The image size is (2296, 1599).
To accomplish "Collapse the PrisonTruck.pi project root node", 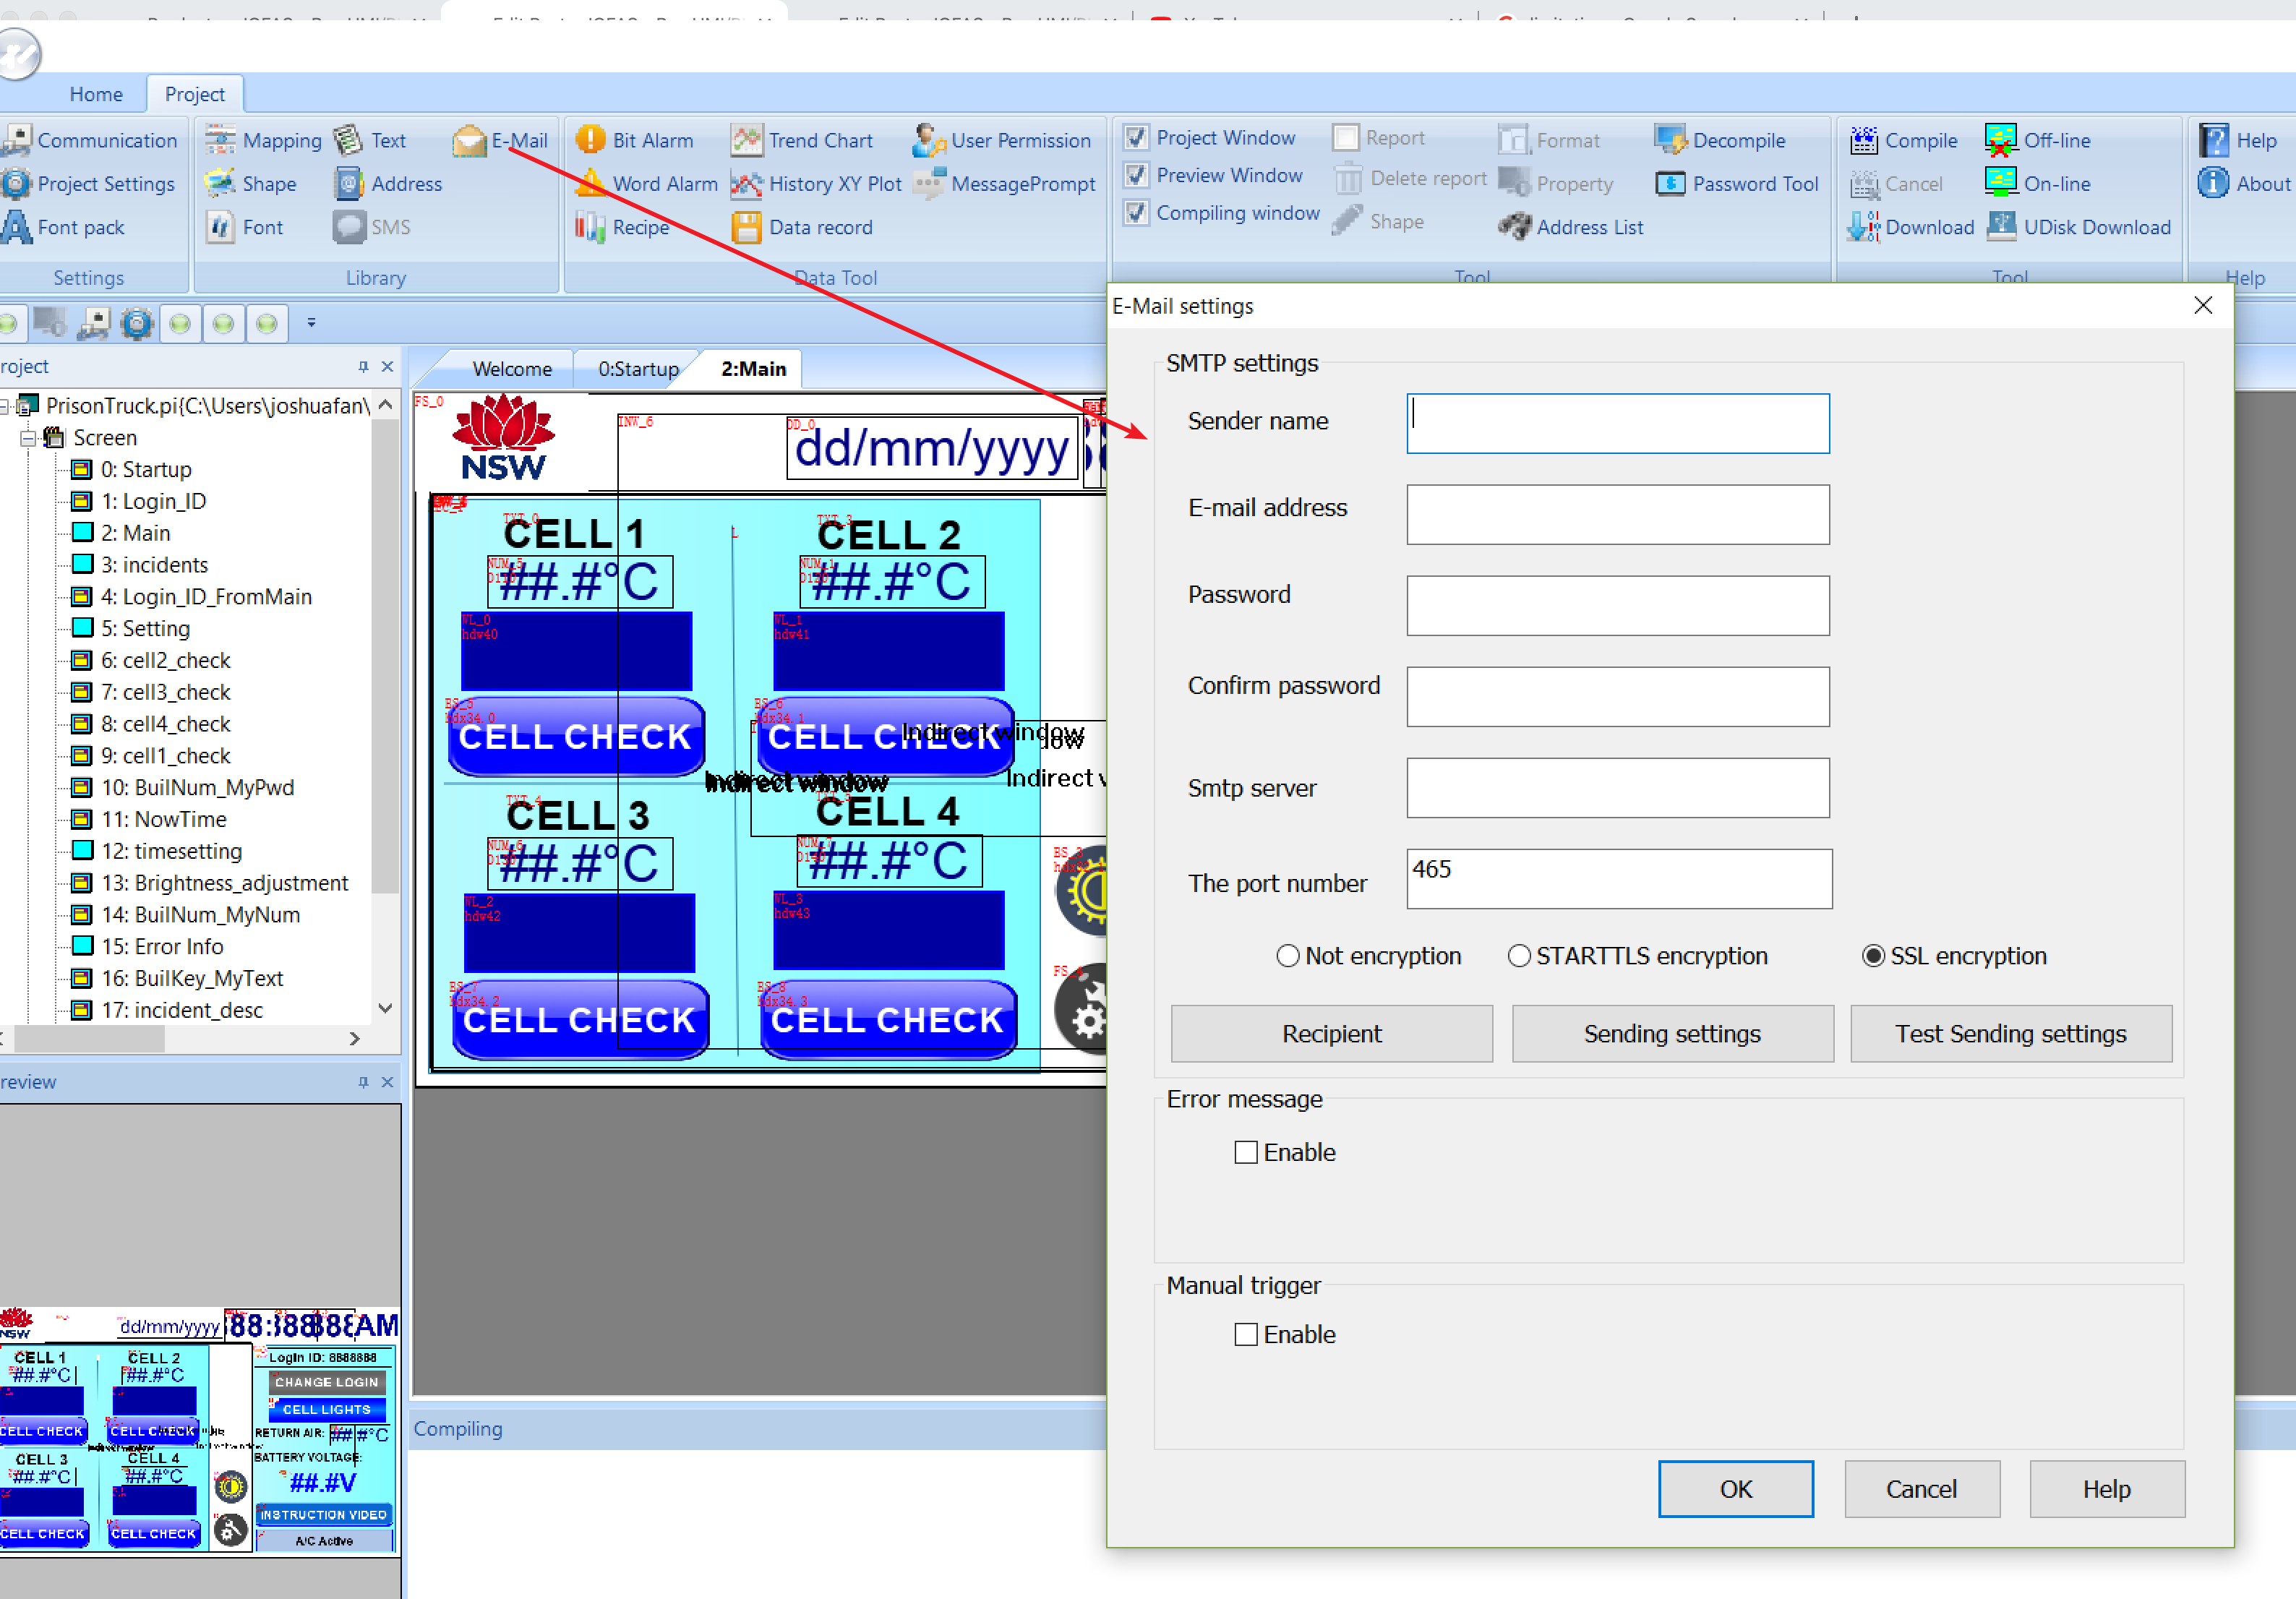I will click(x=4, y=406).
